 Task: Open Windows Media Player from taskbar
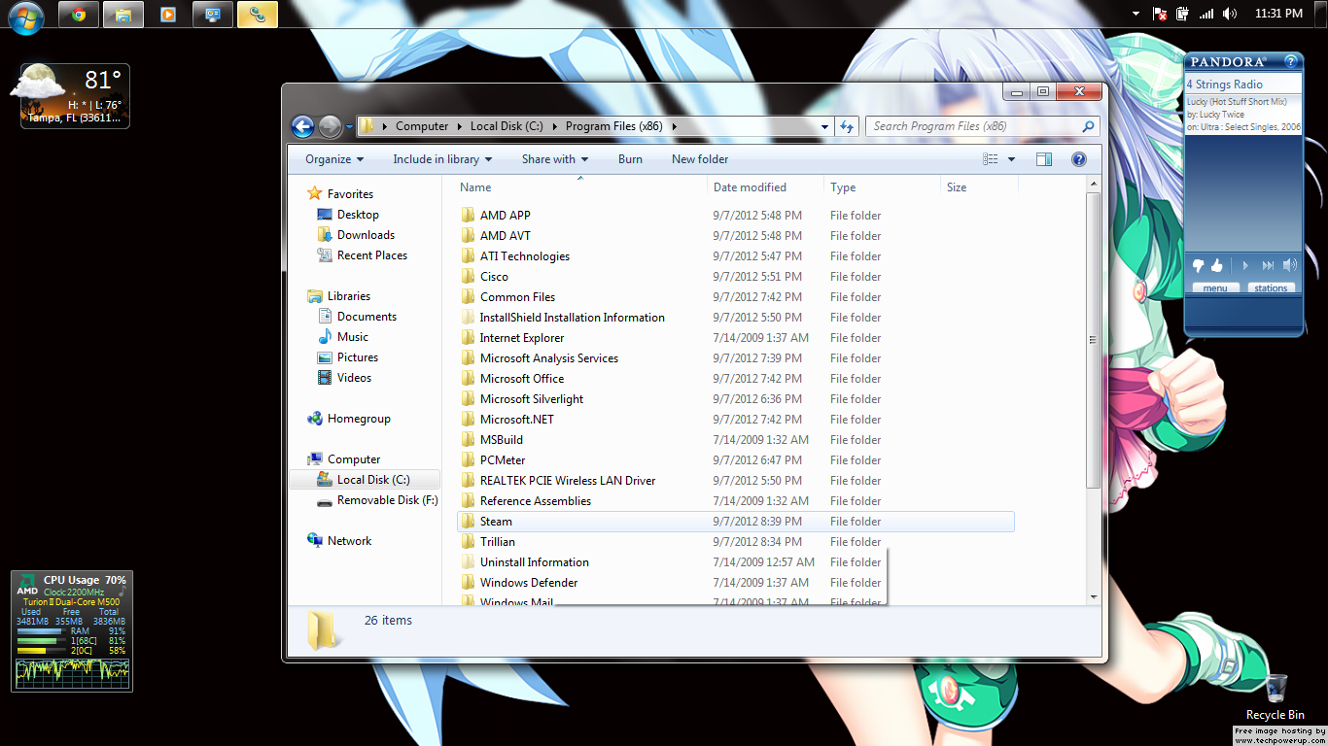pos(168,15)
